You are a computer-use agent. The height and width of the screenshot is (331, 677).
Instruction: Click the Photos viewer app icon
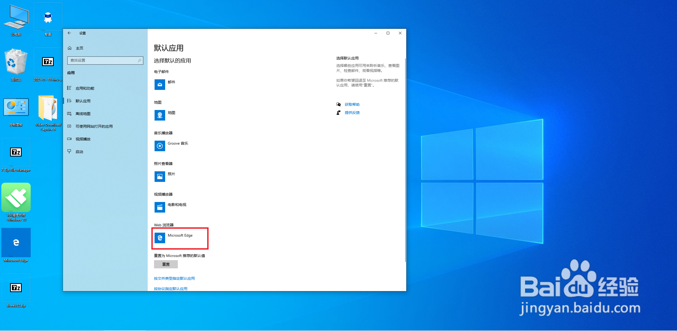tap(160, 177)
